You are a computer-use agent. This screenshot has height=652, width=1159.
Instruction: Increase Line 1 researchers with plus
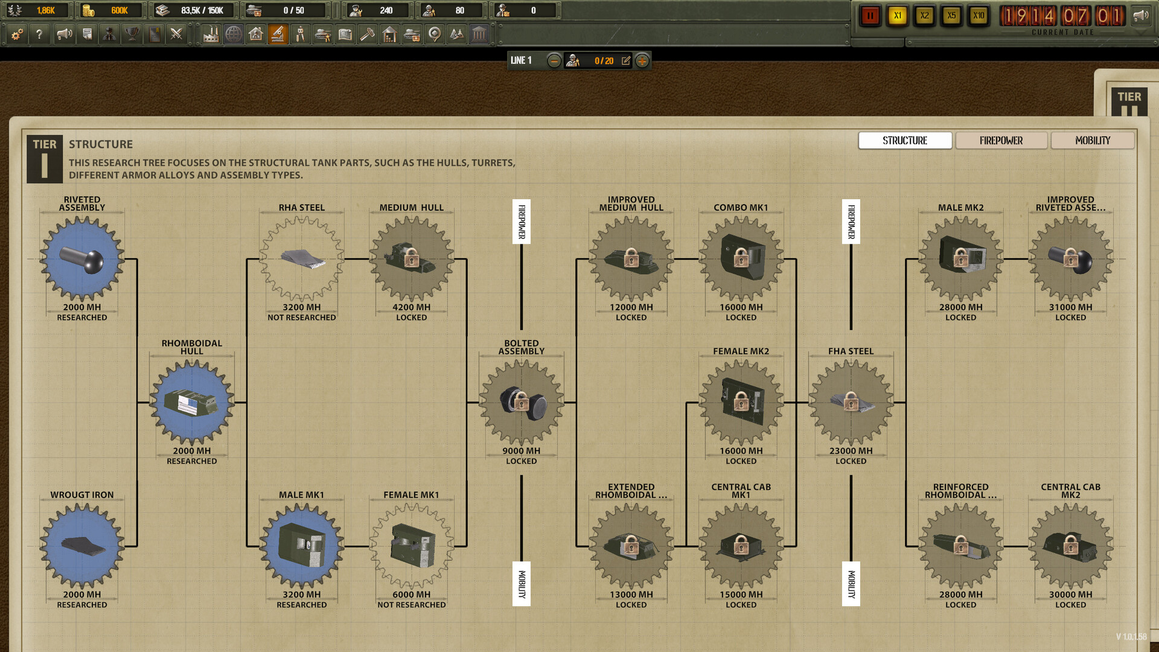click(x=642, y=60)
